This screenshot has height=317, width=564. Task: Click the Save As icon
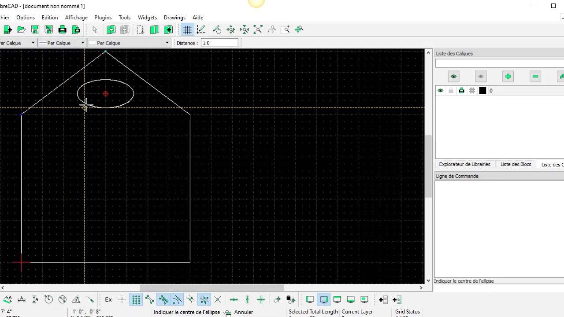pos(49,29)
